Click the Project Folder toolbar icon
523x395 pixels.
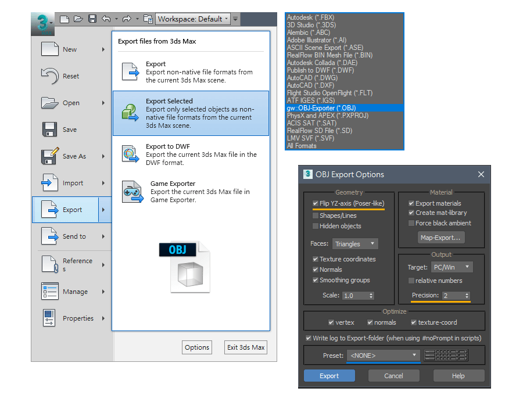tap(148, 19)
